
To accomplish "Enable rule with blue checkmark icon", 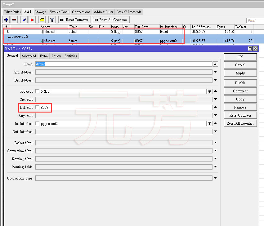I will [x=24, y=20].
